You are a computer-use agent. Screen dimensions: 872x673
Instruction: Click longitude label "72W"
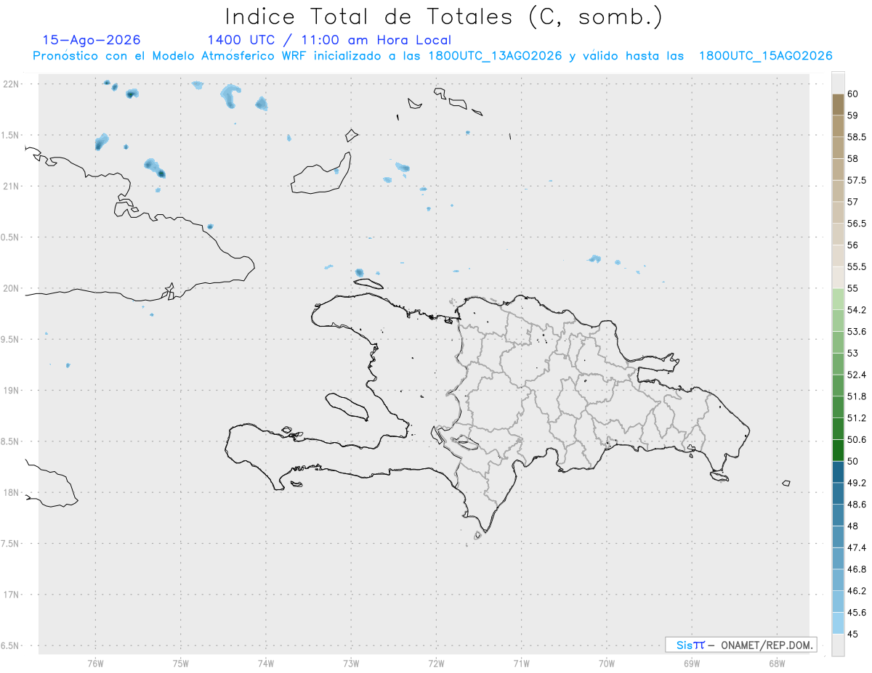(436, 663)
